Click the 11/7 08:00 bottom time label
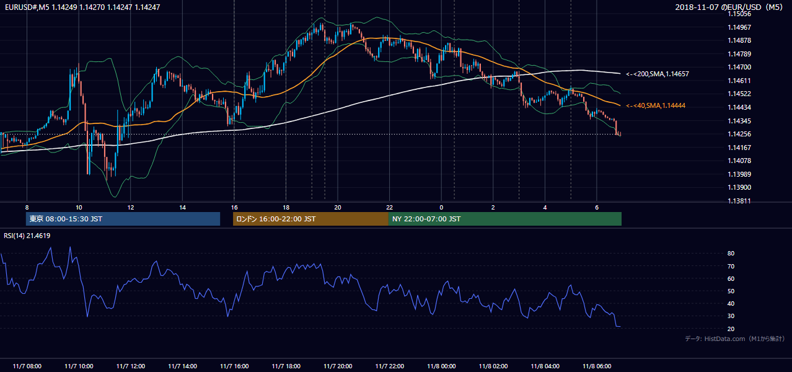 pyautogui.click(x=27, y=366)
